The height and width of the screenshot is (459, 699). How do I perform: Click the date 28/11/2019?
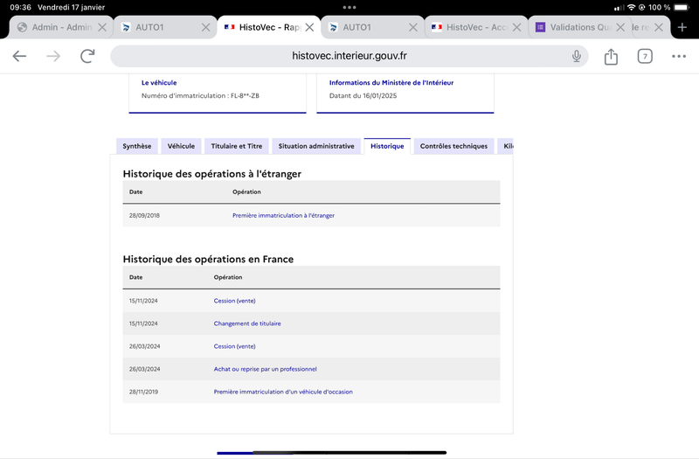click(x=143, y=392)
